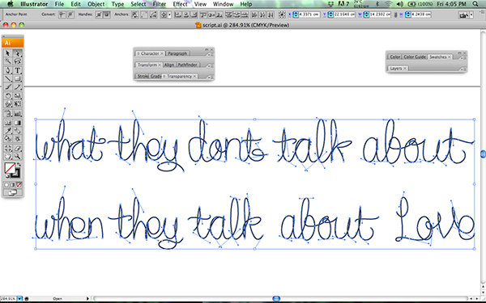Select the Magic Wand tool
This screenshot has width=486, height=303.
(8, 61)
